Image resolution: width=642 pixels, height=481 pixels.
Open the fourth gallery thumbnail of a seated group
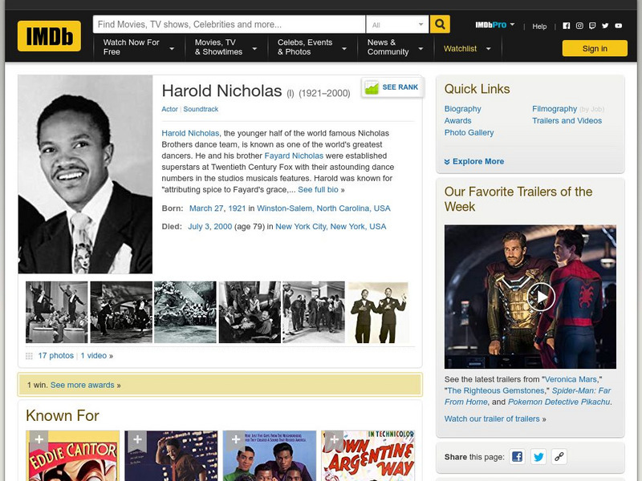point(250,312)
